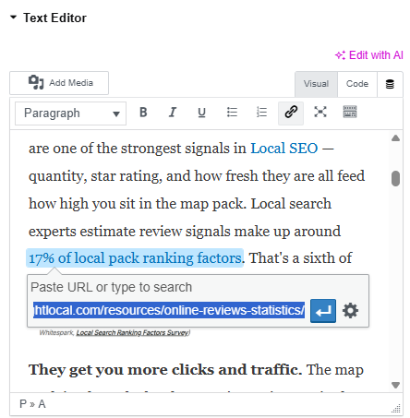Insert a numbered list
This screenshot has height=418, width=410.
261,113
